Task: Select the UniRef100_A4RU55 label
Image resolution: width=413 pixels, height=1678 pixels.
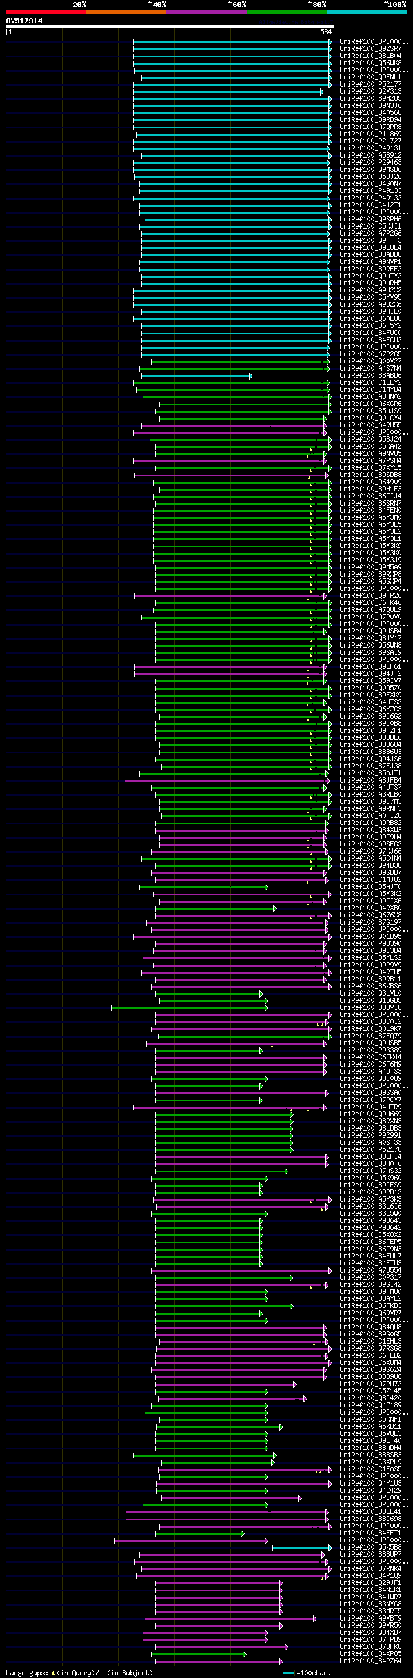Action: pyautogui.click(x=370, y=425)
